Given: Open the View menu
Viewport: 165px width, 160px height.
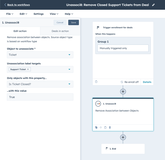Looking at the screenshot, I should click(54, 14).
